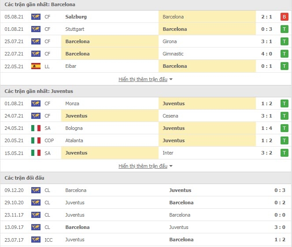The width and height of the screenshot is (292, 247).
Task: Click green T badge for Barcelona–Gimnastic match
Action: [285, 54]
